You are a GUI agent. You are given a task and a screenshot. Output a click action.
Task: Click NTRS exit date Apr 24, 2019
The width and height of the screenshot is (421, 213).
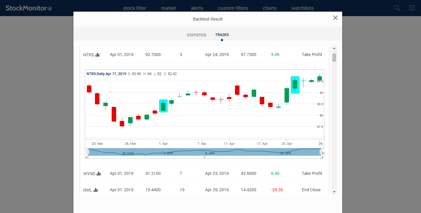217,55
